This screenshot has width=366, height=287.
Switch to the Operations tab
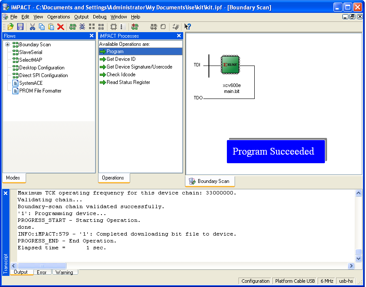(113, 178)
